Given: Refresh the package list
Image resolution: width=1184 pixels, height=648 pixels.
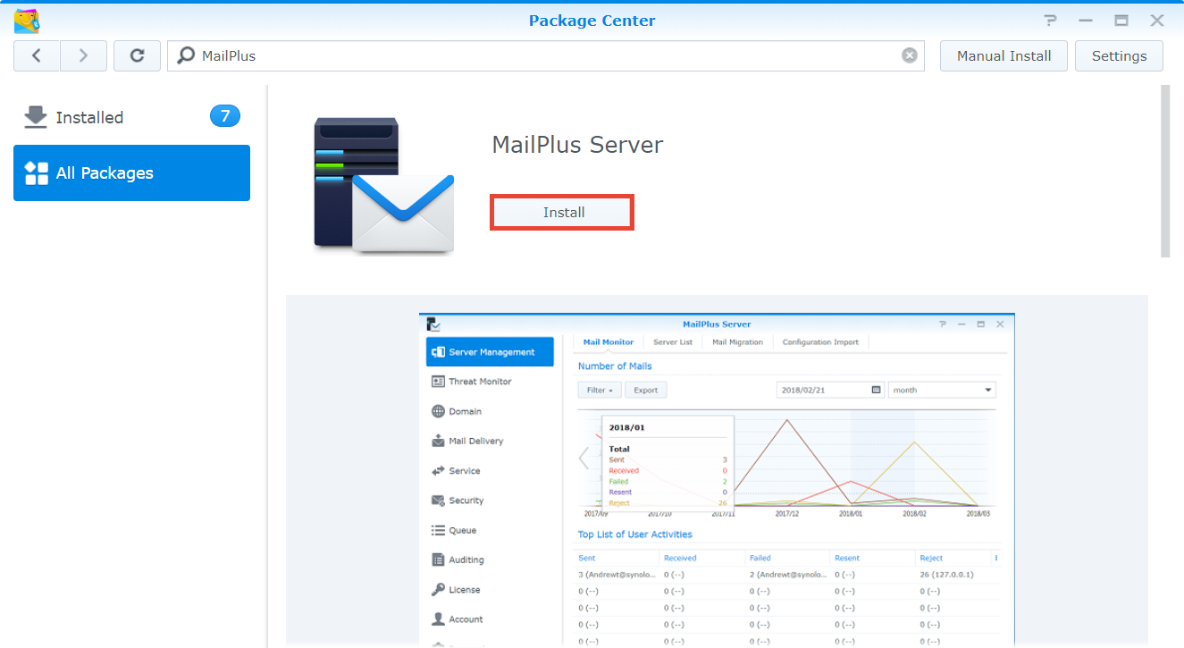Looking at the screenshot, I should [x=138, y=55].
